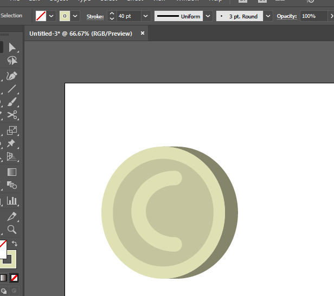The image size is (334, 296).
Task: Swap fill and stroke colors
Action: point(15,244)
